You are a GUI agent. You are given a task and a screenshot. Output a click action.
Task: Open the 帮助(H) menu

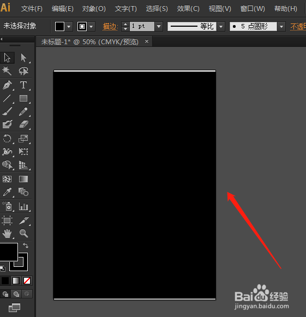click(x=286, y=9)
